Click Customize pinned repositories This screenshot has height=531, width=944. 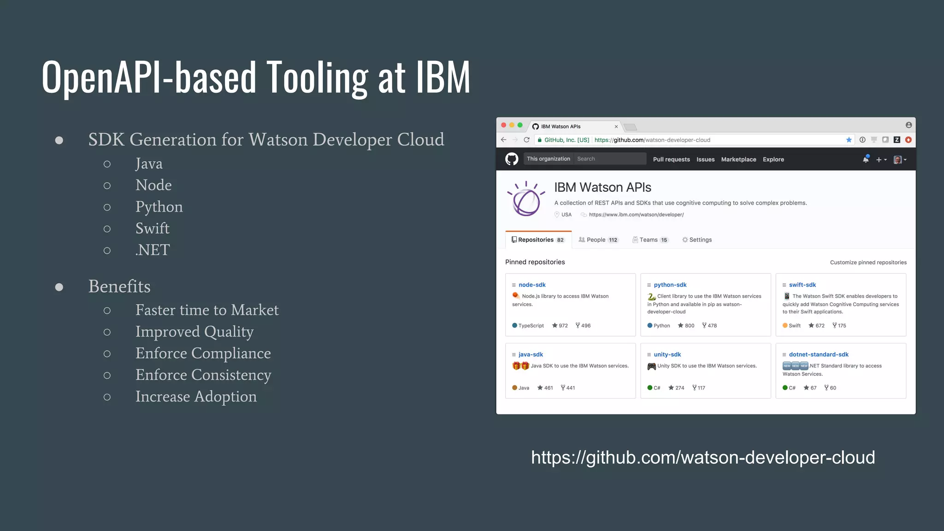[x=868, y=262]
